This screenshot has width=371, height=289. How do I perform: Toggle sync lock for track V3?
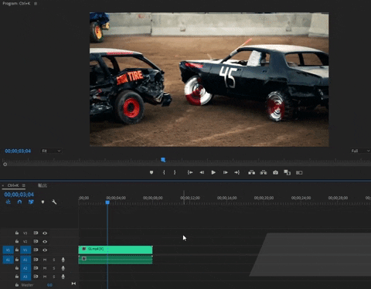click(36, 233)
